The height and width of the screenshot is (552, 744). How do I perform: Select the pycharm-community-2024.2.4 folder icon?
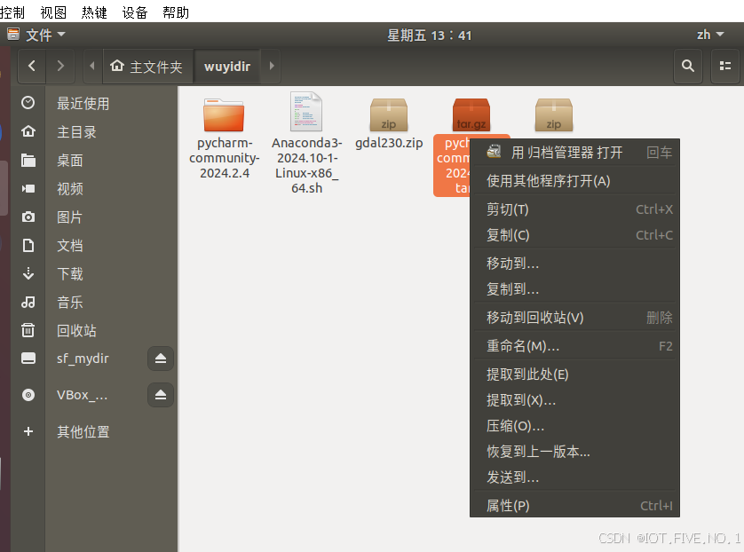click(x=224, y=114)
